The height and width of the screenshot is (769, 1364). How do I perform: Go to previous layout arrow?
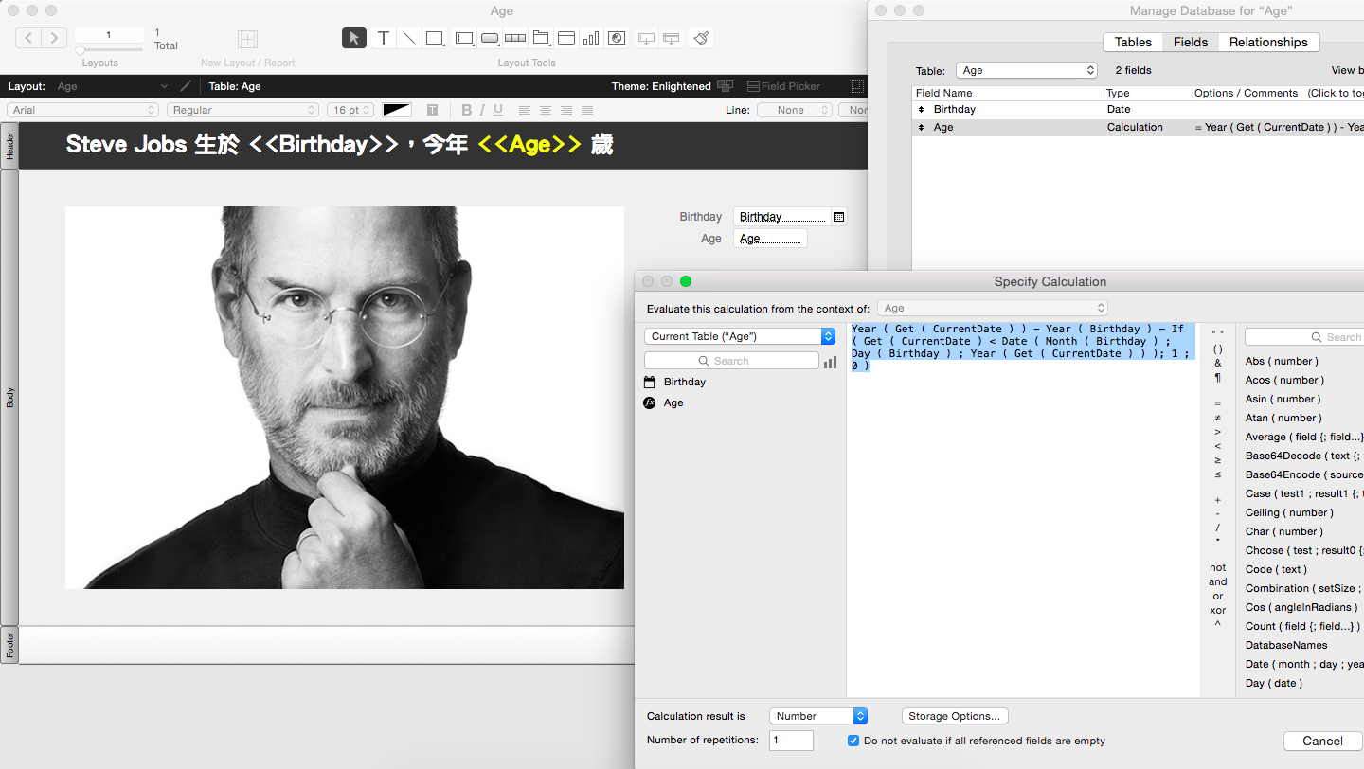pyautogui.click(x=28, y=38)
